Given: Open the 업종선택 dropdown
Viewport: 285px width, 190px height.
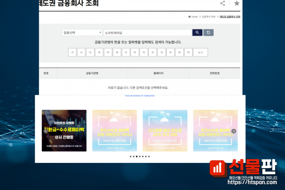Looking at the screenshot, I should tap(82, 33).
